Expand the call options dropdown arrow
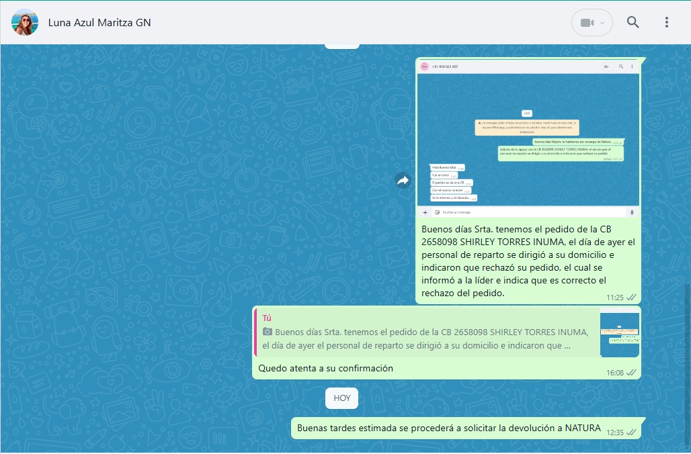The height and width of the screenshot is (454, 691). (x=602, y=23)
